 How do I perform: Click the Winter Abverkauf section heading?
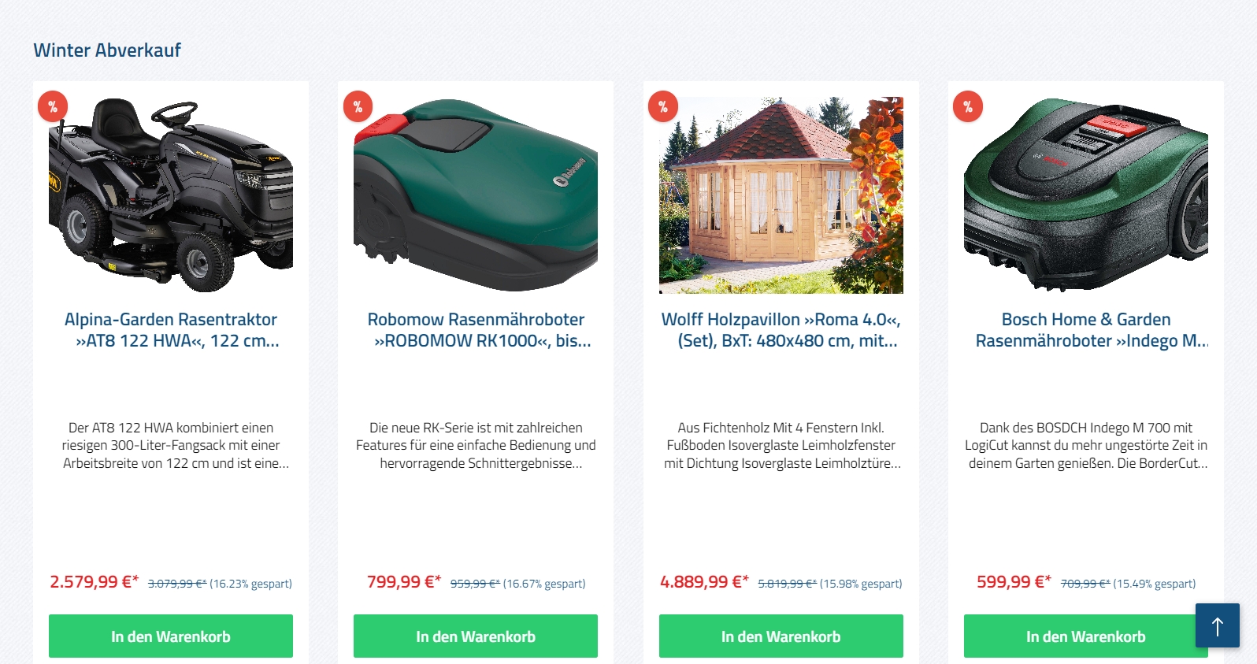coord(107,50)
